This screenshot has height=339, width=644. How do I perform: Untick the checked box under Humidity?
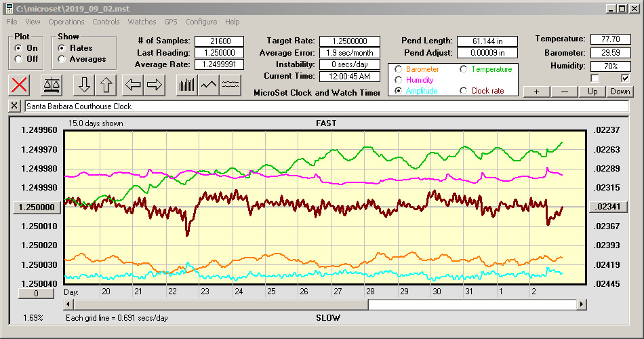point(625,78)
